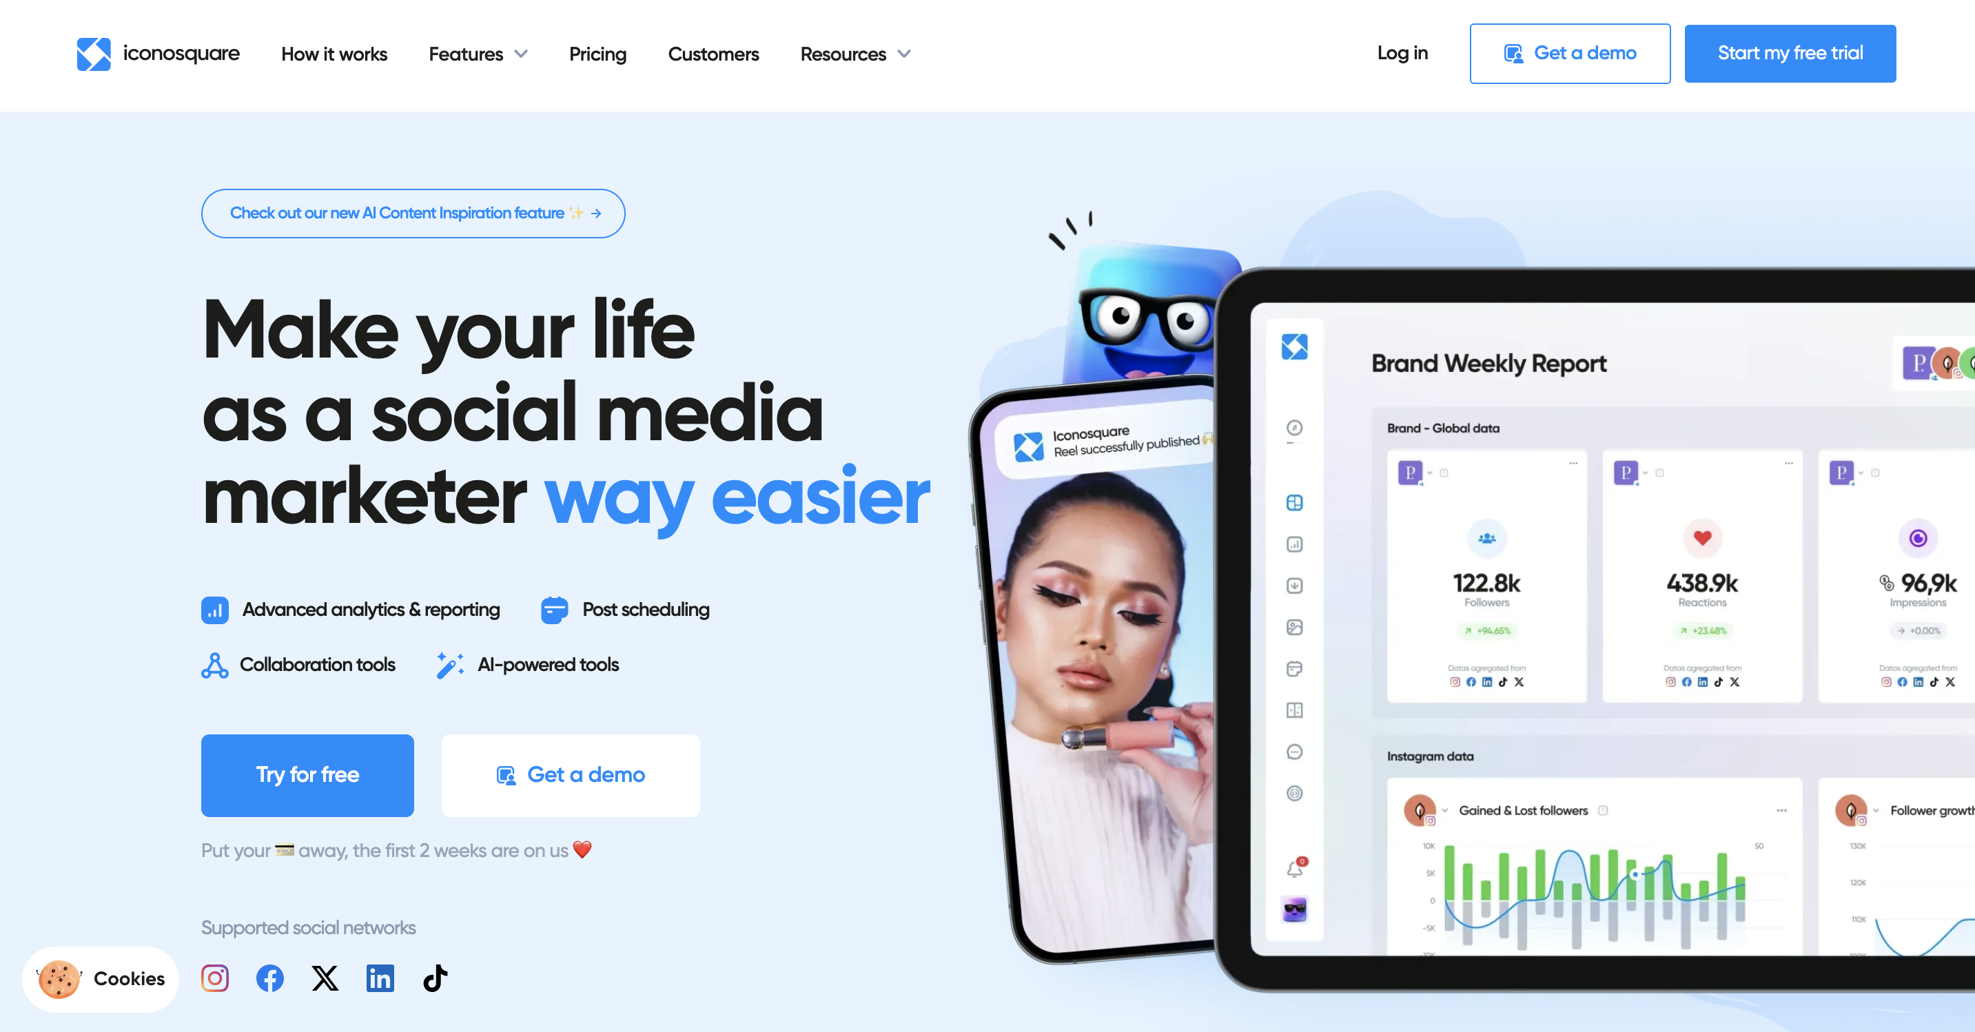1975x1032 pixels.
Task: Click the TikTok icon in supported networks
Action: coord(432,977)
